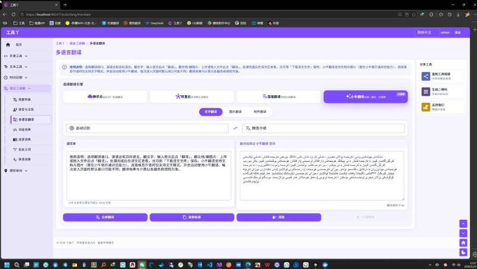Click the 小牛翻译 link above the result
This screenshot has width=477, height=269.
(x=262, y=143)
